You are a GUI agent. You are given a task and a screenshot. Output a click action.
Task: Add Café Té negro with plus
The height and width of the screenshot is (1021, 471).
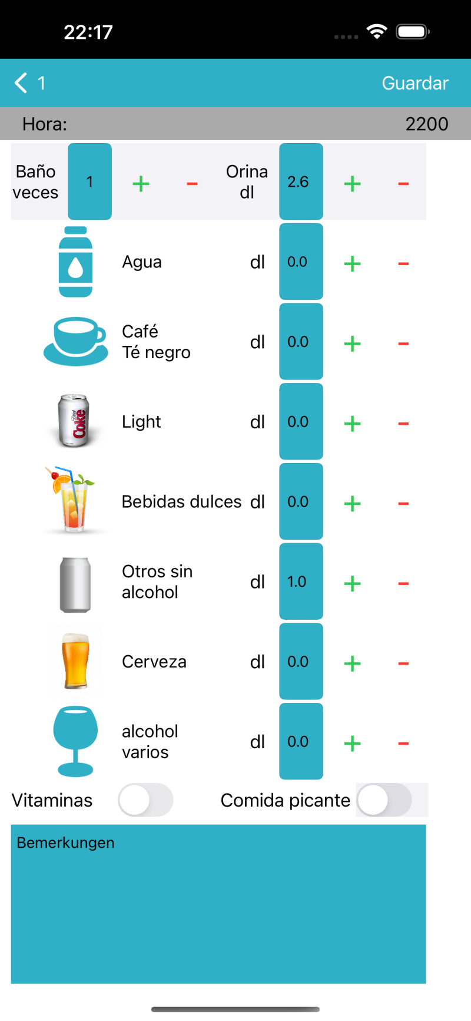click(352, 343)
